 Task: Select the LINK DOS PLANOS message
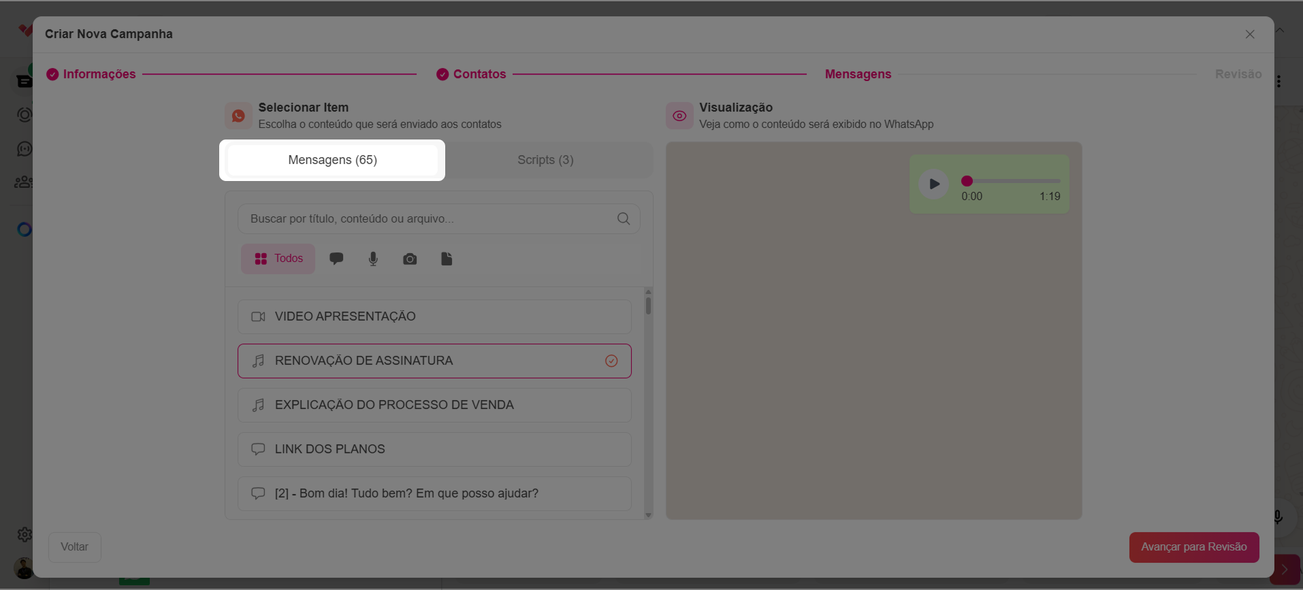coord(434,449)
